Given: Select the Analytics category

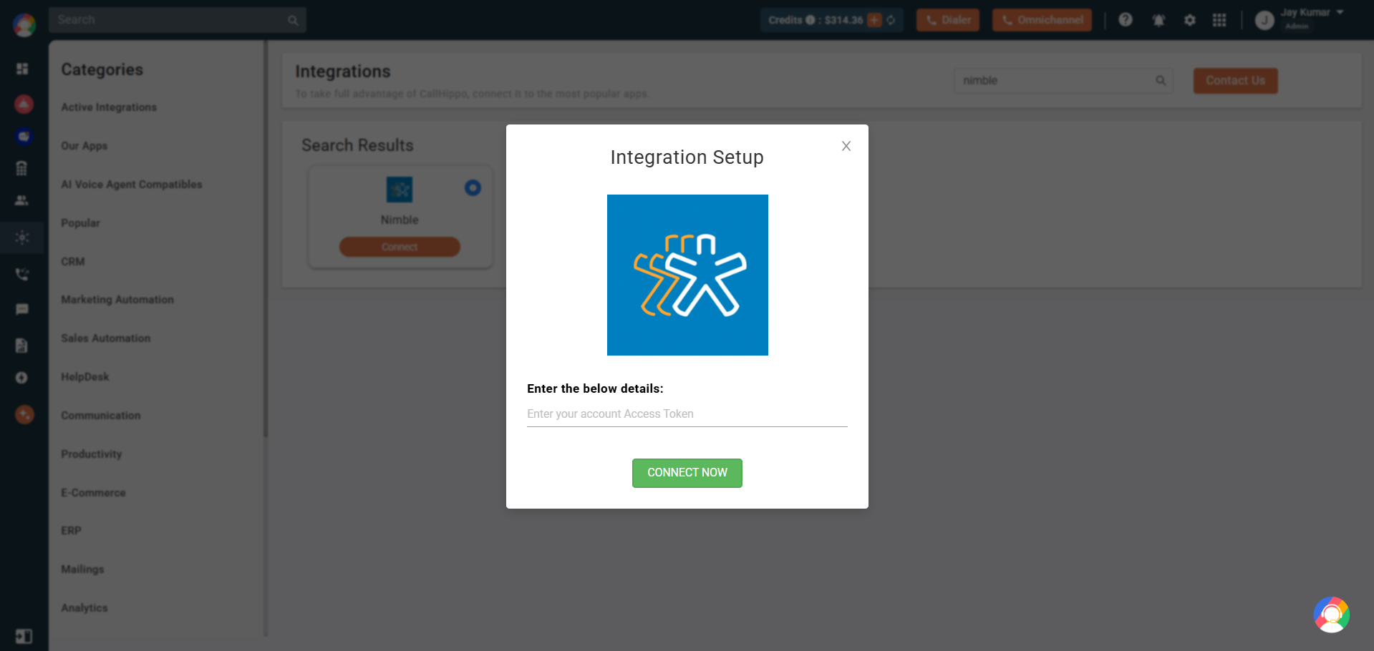Looking at the screenshot, I should coord(84,608).
